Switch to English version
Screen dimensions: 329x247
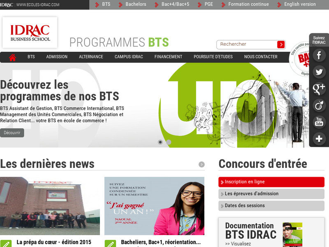(300, 4)
